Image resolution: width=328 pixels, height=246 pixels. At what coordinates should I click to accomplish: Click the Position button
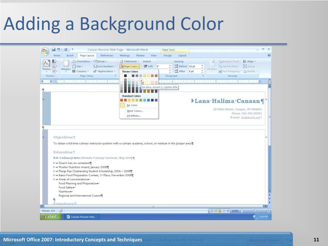(212, 66)
